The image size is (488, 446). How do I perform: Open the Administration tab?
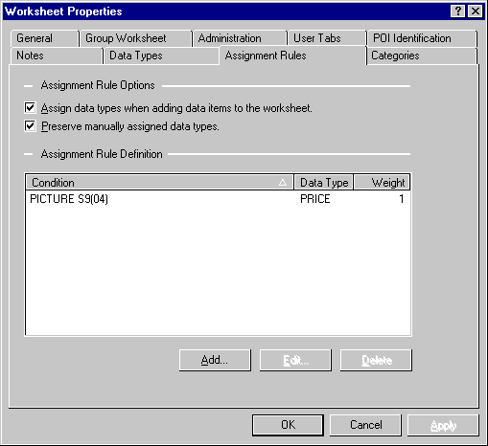pyautogui.click(x=240, y=38)
